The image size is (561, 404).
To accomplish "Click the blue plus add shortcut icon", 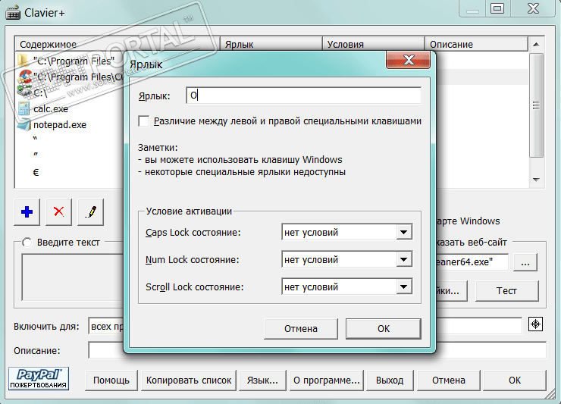I will 27,211.
